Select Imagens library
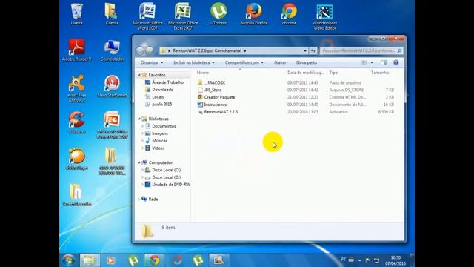This screenshot has height=267, width=474. point(156,133)
